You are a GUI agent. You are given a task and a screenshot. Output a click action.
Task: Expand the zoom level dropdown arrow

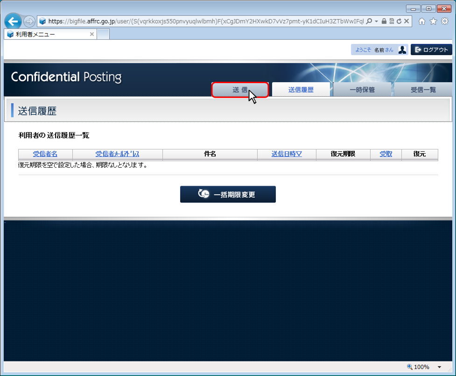coord(439,367)
